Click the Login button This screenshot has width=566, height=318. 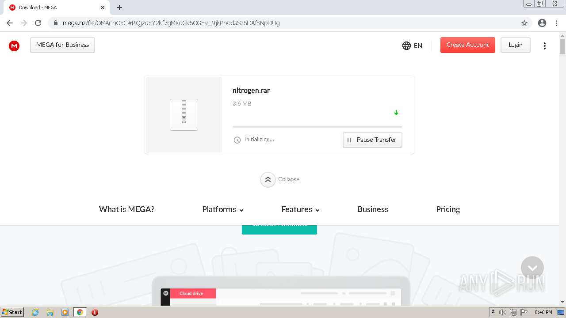[x=516, y=45]
